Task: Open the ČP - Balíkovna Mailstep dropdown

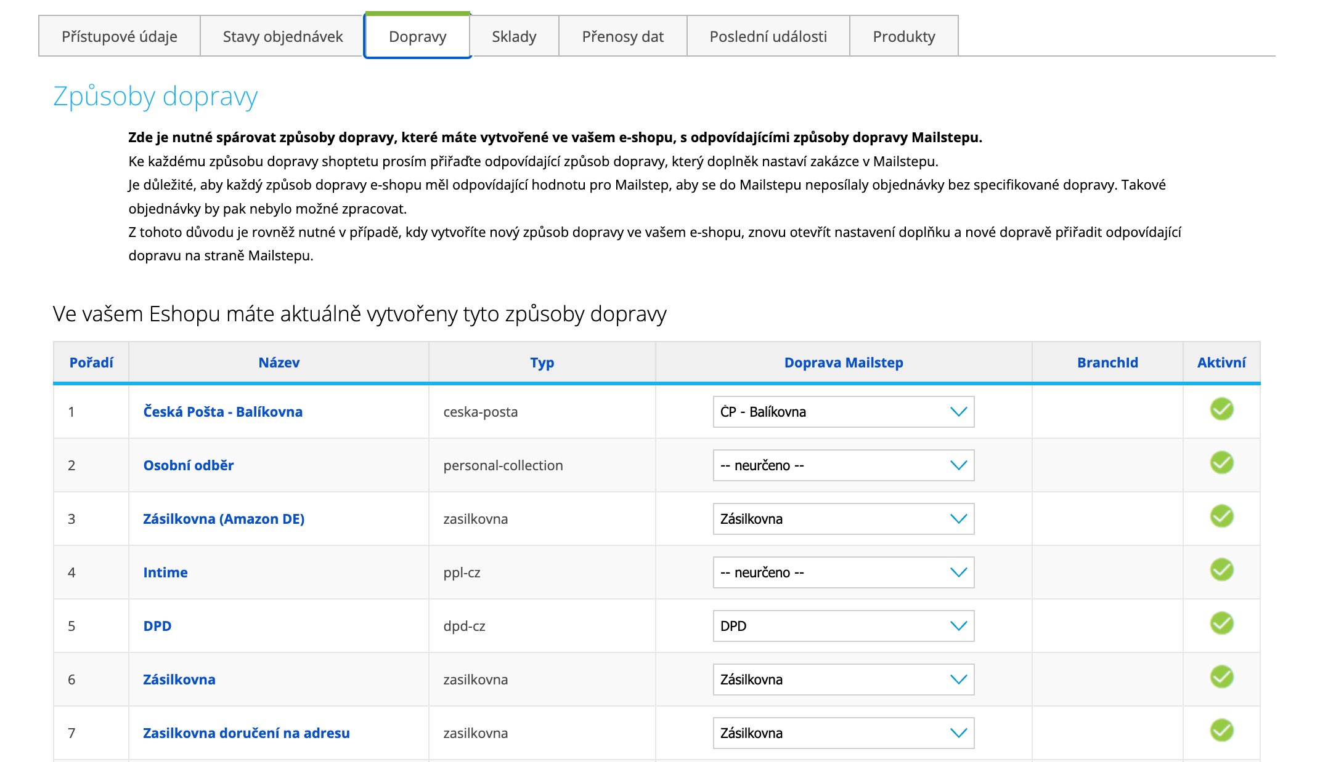Action: pos(843,412)
